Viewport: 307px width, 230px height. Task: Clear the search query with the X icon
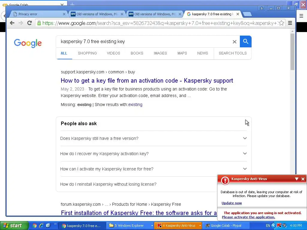pyautogui.click(x=234, y=42)
